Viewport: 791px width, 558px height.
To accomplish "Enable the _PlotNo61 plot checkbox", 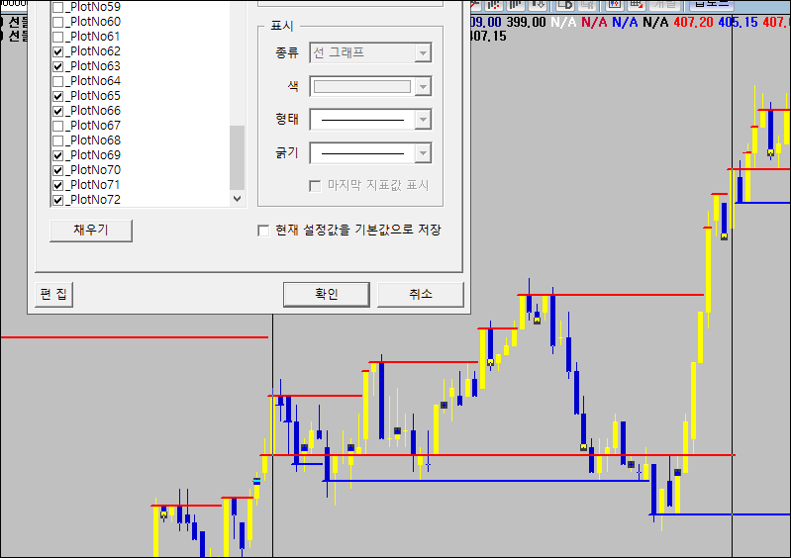I will tap(57, 37).
